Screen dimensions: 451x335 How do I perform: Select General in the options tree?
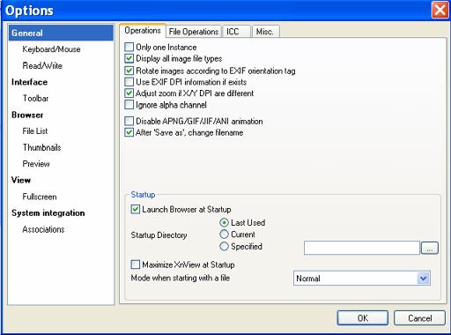(x=61, y=33)
